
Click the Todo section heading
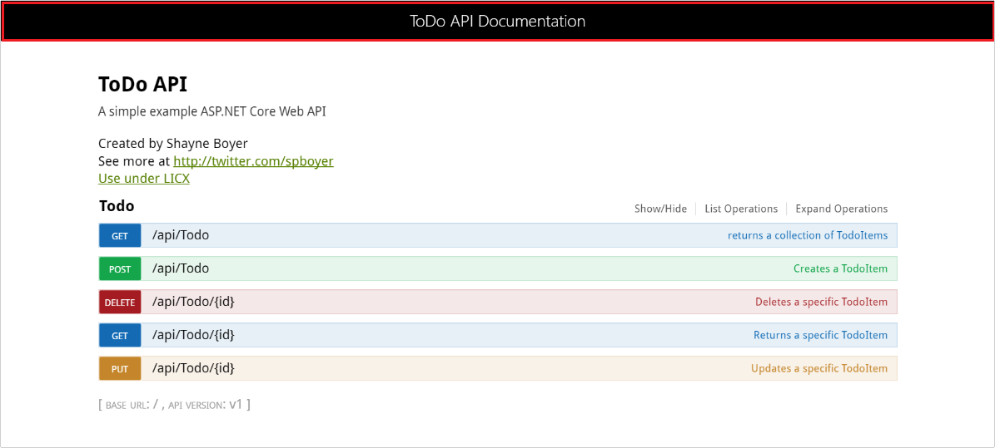click(117, 206)
